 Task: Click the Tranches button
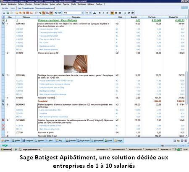coord(71,140)
